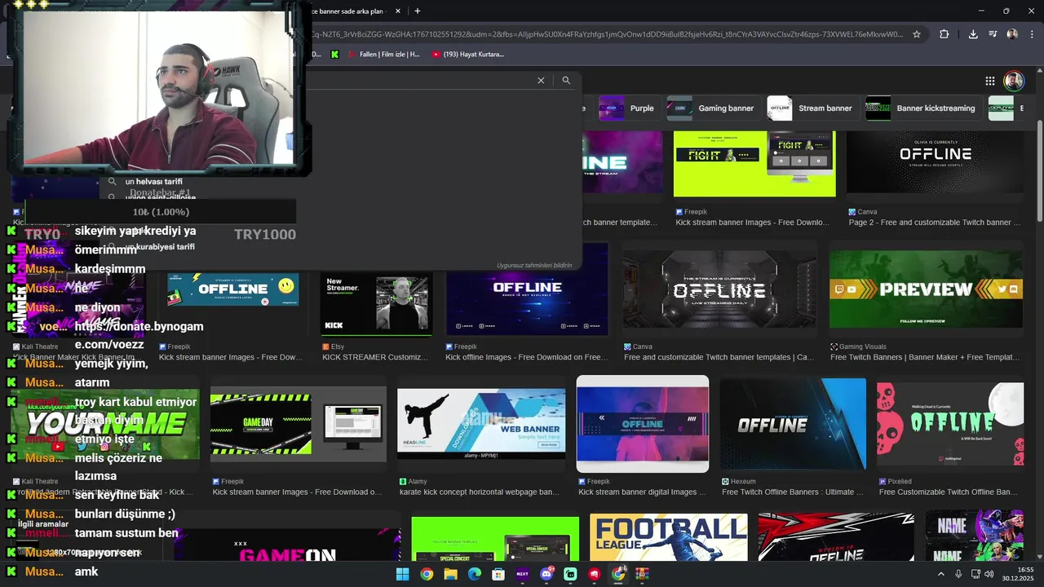Open the karate kick WEB BANNER image
The height and width of the screenshot is (587, 1044).
pyautogui.click(x=481, y=423)
